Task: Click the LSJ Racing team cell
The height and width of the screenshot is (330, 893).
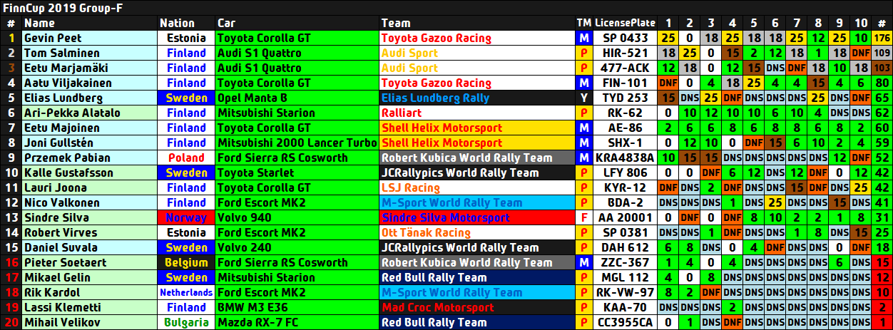Action: [477, 187]
